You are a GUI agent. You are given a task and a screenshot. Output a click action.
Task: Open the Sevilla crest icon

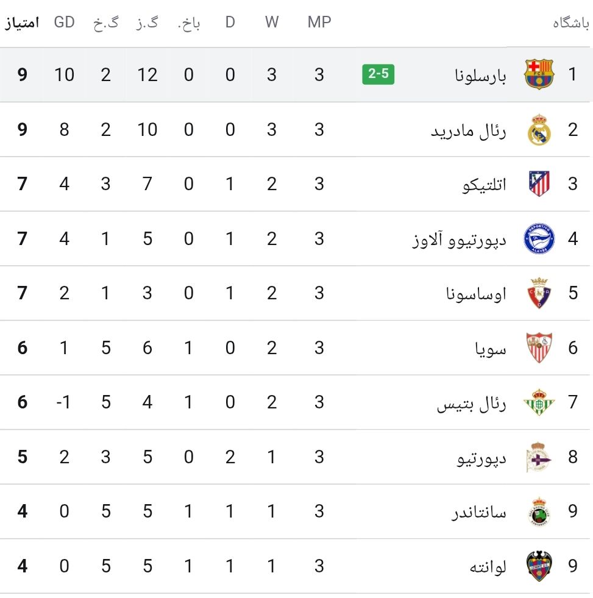539,347
